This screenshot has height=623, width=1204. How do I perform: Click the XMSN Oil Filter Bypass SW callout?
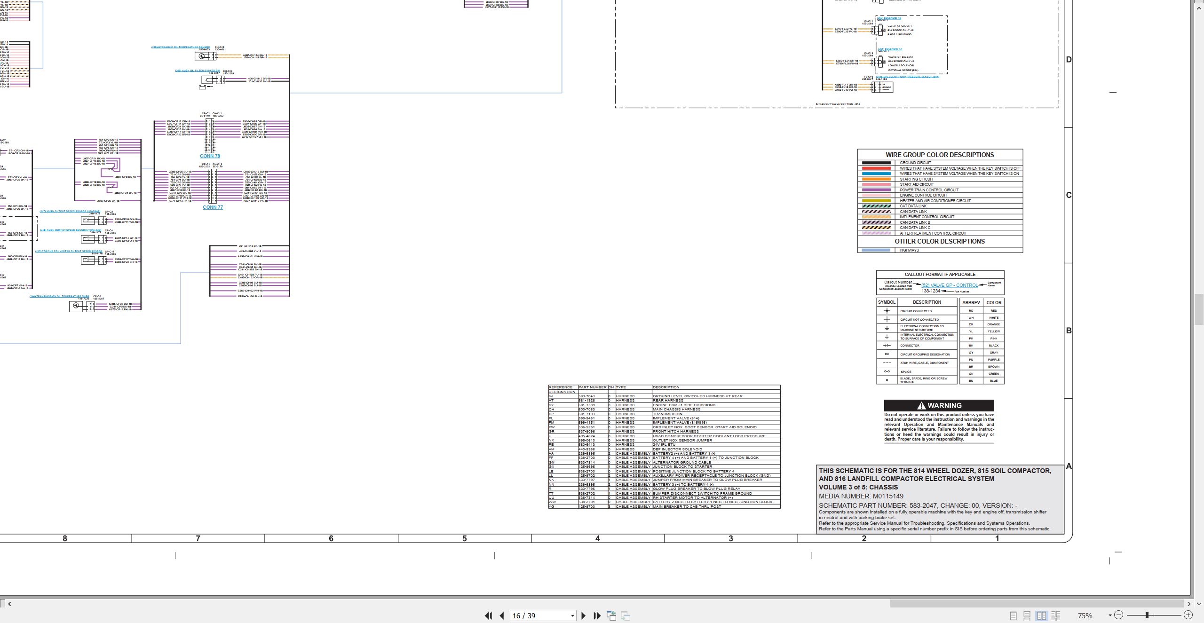[x=197, y=71]
